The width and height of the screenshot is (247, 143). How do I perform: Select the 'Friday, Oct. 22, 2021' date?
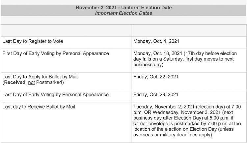(x=156, y=77)
